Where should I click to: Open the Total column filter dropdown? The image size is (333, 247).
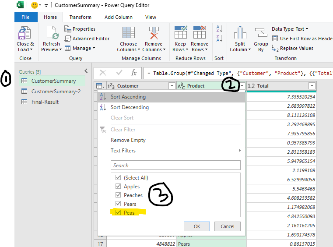(x=312, y=86)
